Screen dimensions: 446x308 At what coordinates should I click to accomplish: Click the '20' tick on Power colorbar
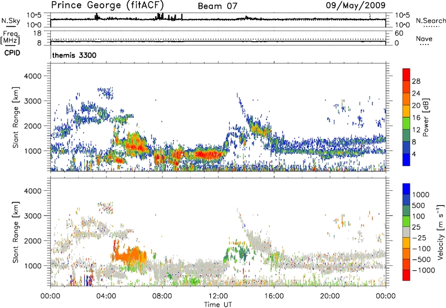point(416,106)
